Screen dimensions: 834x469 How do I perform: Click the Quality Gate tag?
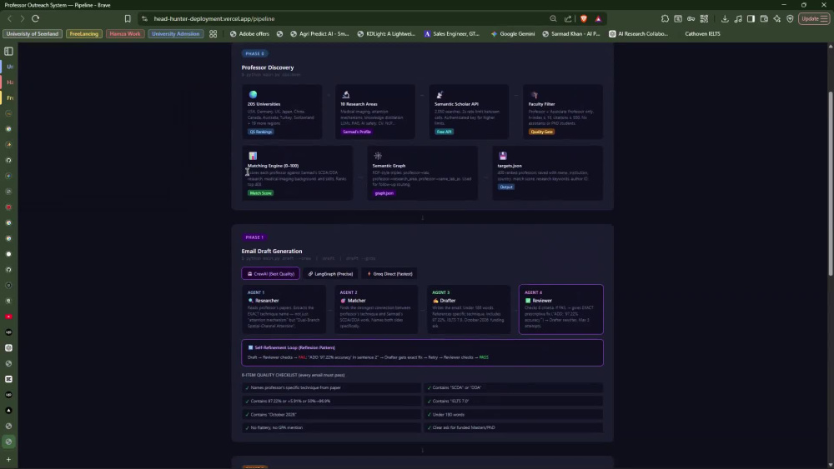point(541,132)
